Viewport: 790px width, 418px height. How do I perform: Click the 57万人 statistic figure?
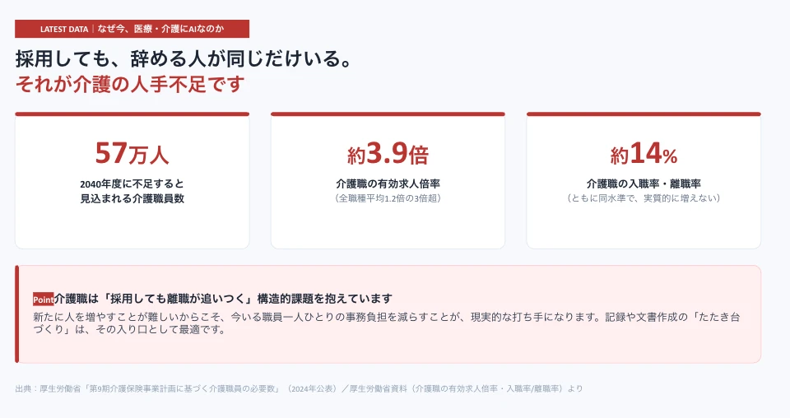coord(132,152)
